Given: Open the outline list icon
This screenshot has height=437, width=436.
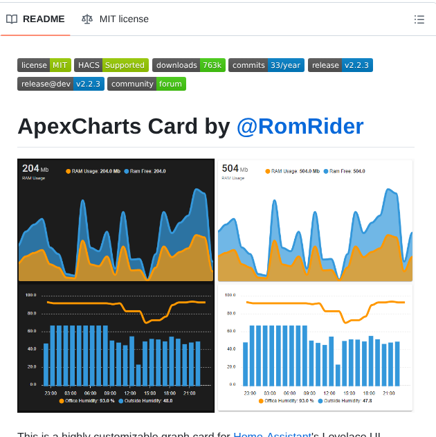Looking at the screenshot, I should coord(419,19).
